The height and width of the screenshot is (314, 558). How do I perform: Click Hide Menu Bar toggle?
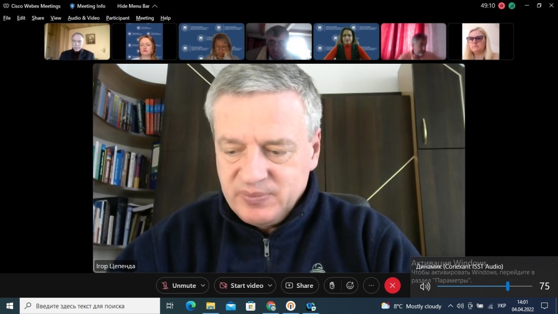[x=137, y=6]
